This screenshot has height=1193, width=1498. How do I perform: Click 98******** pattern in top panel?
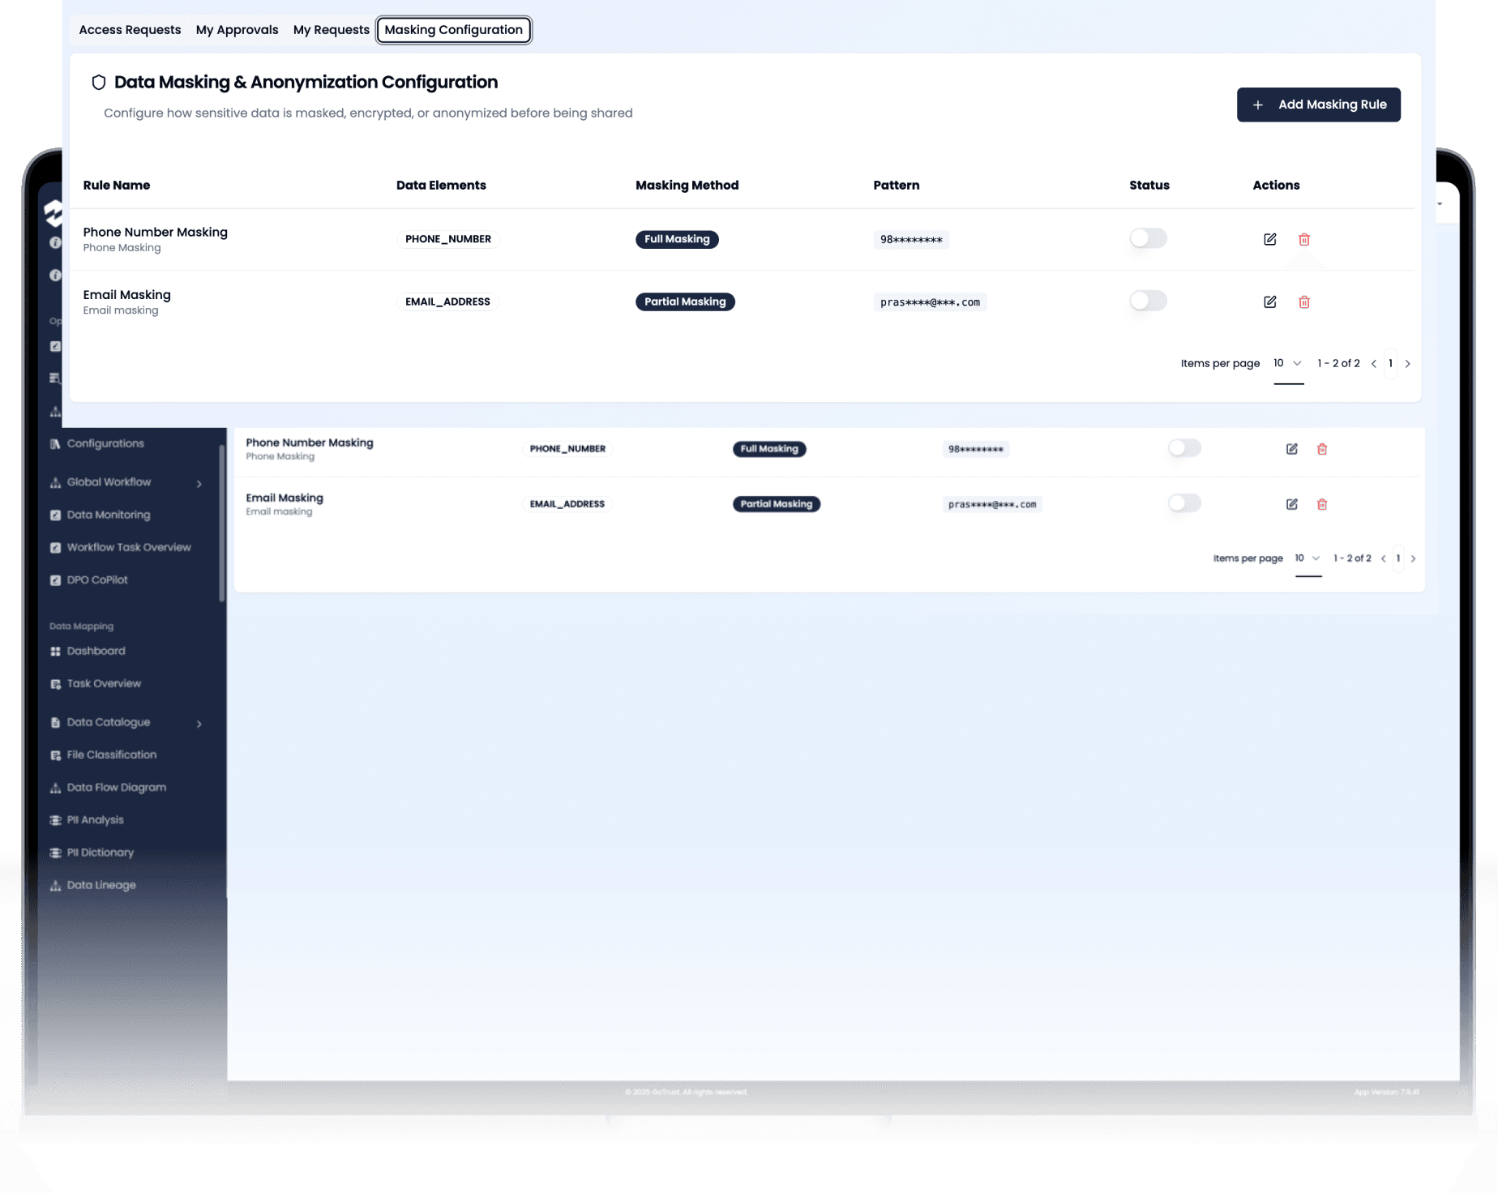[x=911, y=240]
